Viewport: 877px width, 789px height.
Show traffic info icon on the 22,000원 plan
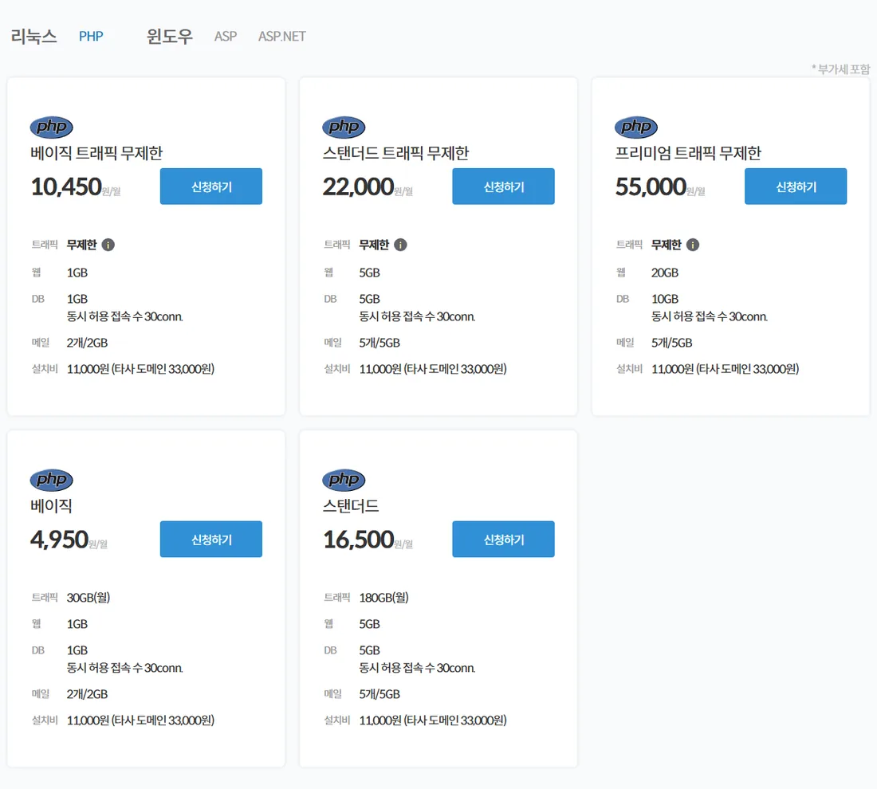(400, 245)
